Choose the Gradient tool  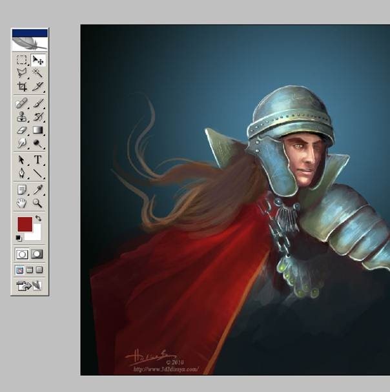tap(38, 130)
